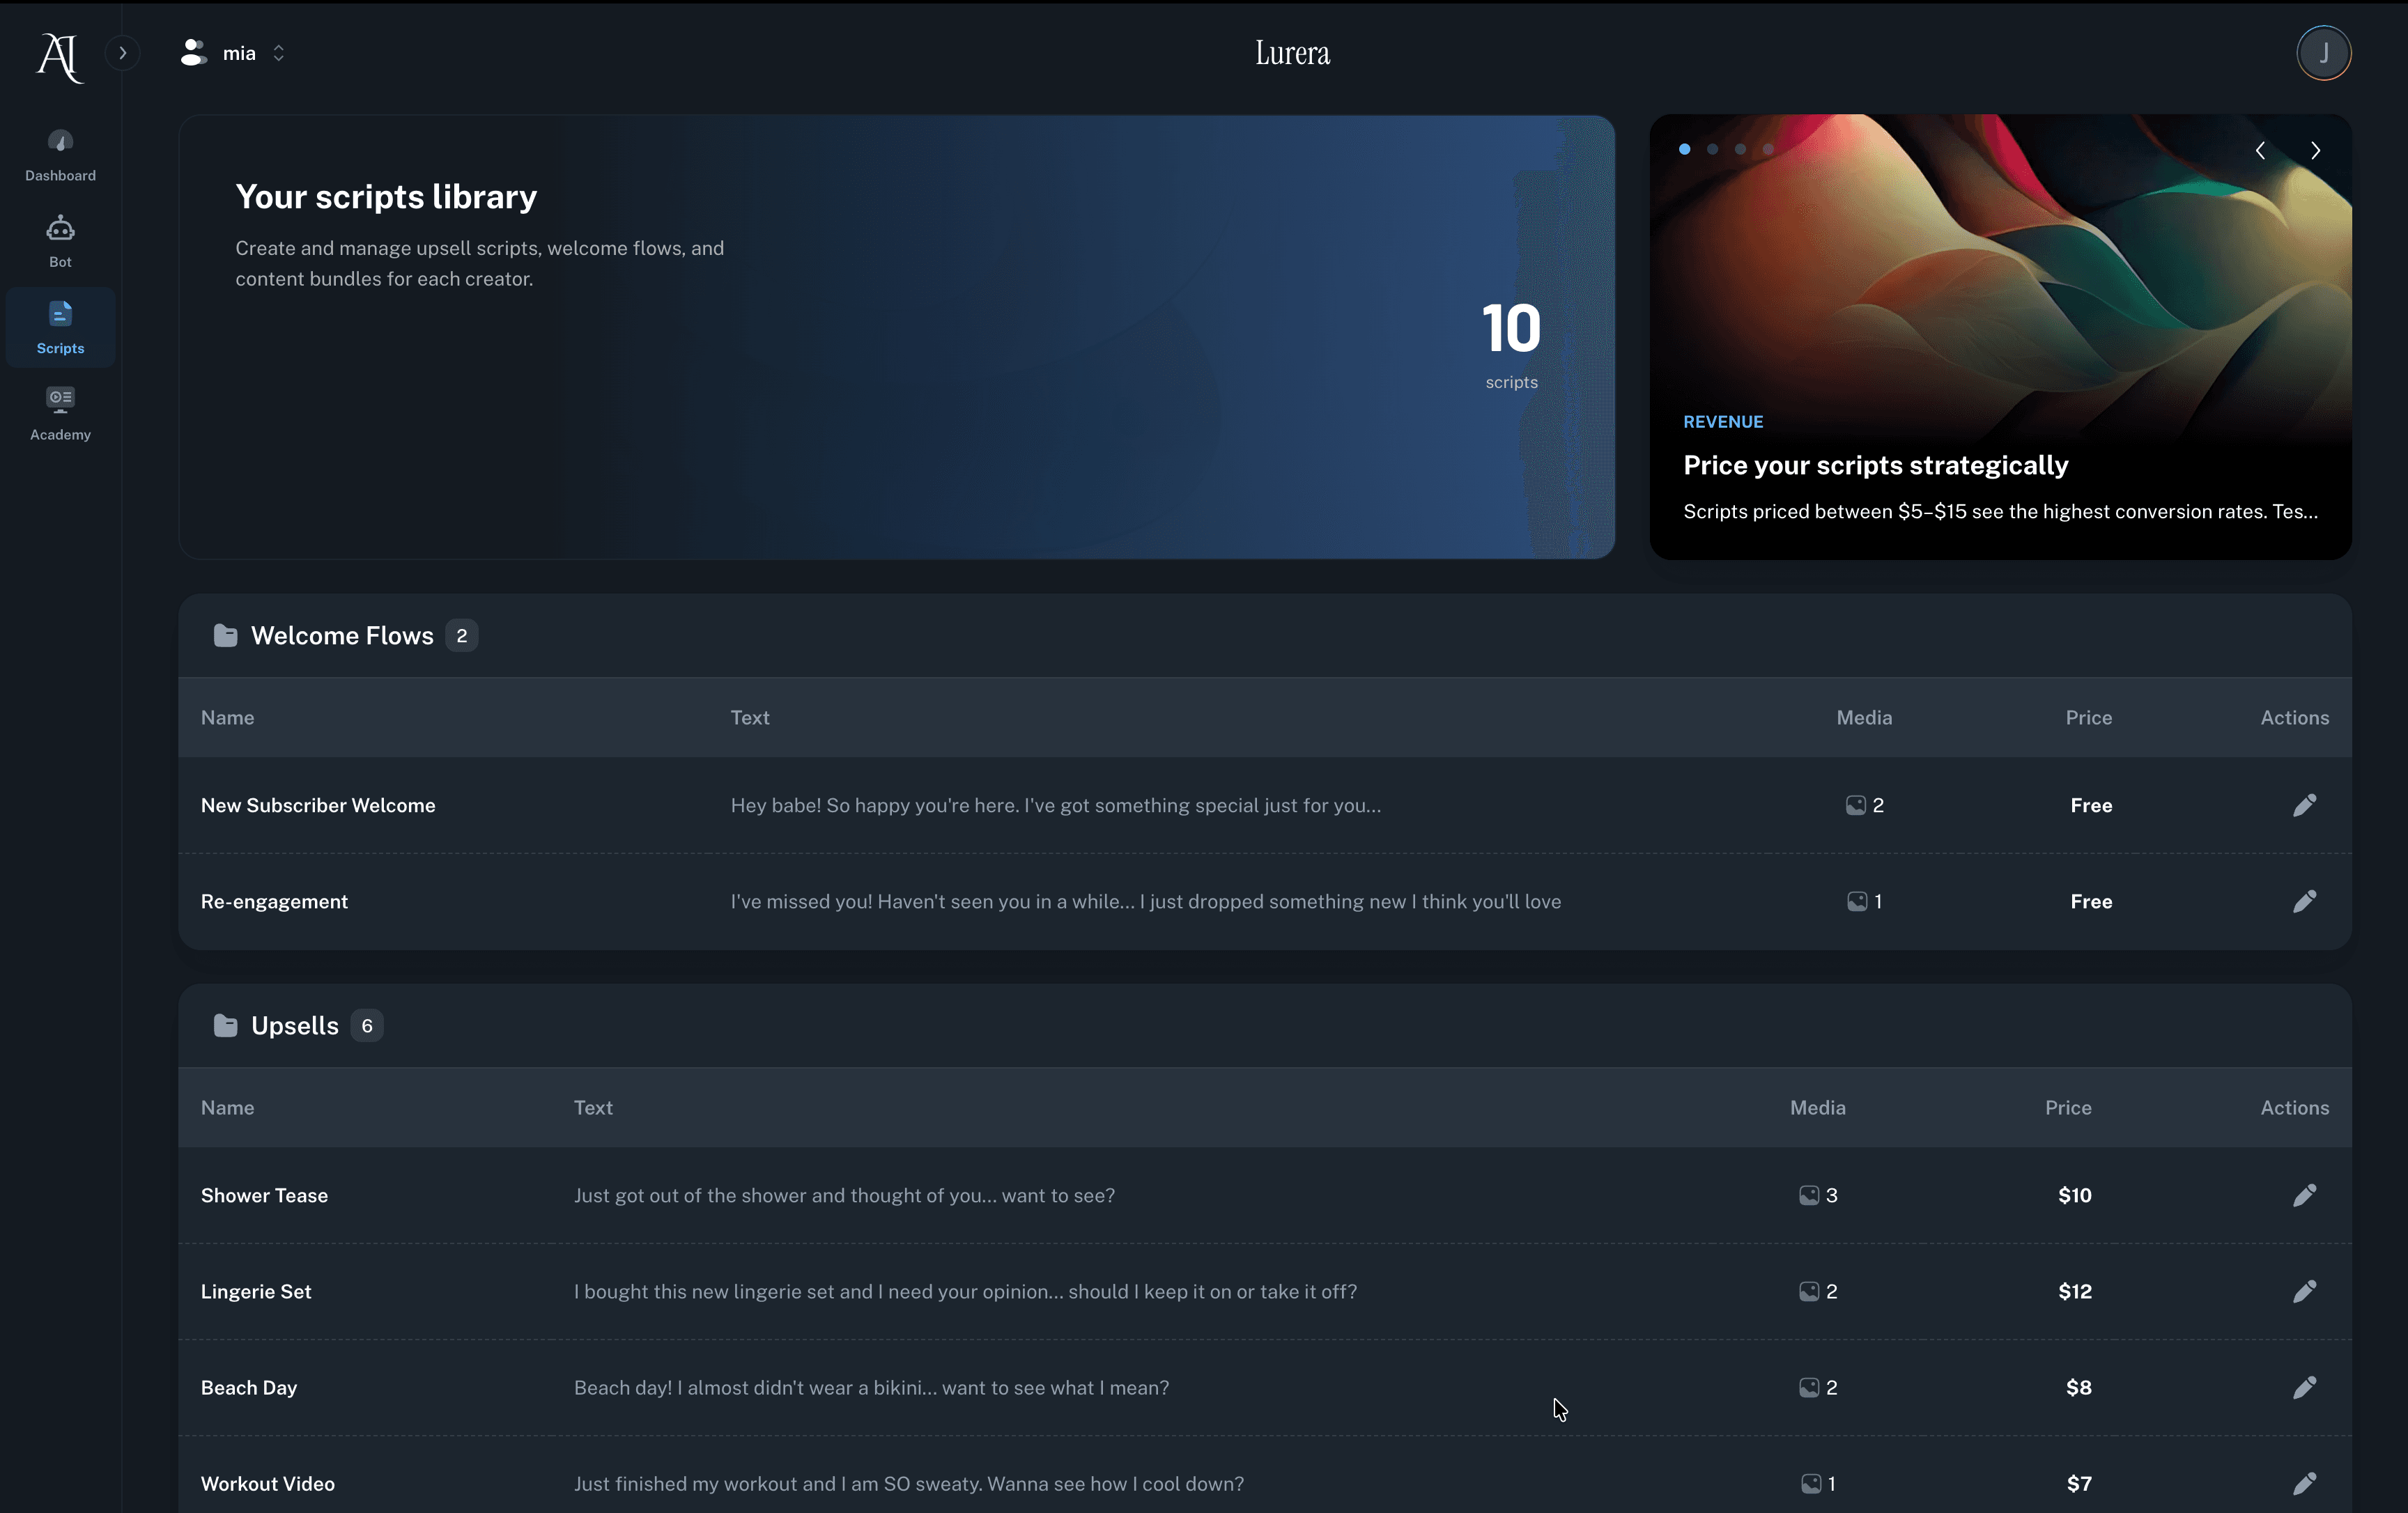Edit New Subscriber Welcome with the pencil icon
The image size is (2408, 1513).
point(2304,804)
